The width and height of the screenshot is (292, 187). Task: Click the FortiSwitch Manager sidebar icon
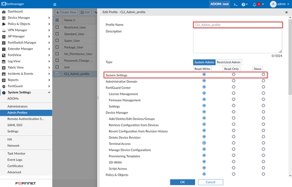point(4,42)
